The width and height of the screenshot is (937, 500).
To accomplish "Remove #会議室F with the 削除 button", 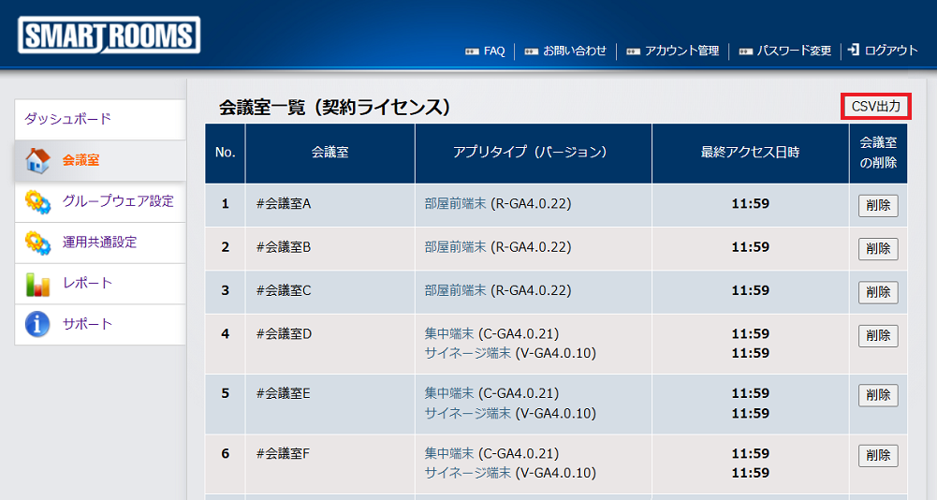I will coord(878,456).
